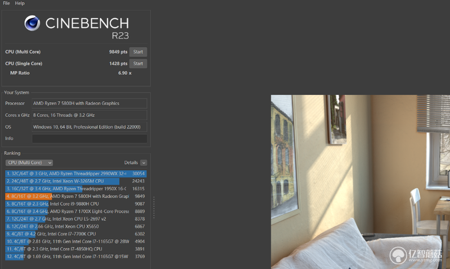Select the Threadripper 1950X ranking row
450x269 pixels.
[x=76, y=189]
